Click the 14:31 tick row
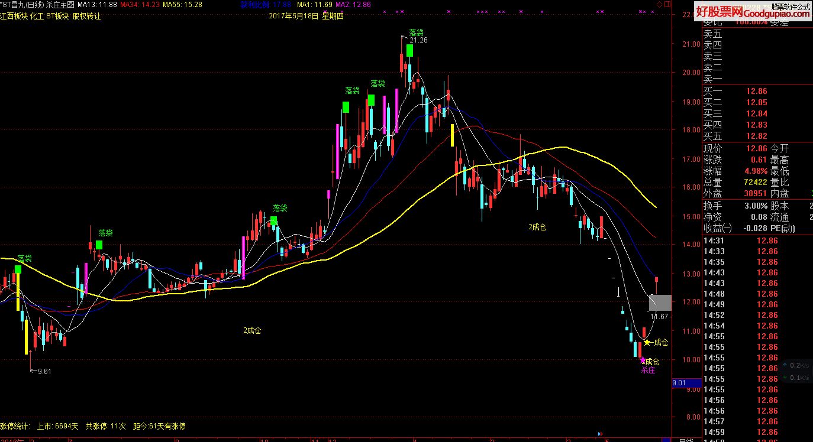Screen dimensions: 813x442 pos(757,240)
